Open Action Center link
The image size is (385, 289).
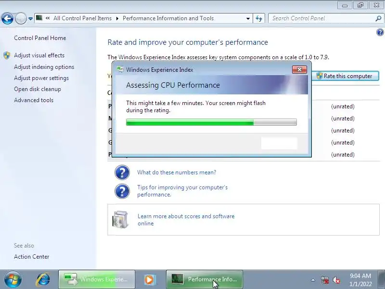pyautogui.click(x=31, y=257)
